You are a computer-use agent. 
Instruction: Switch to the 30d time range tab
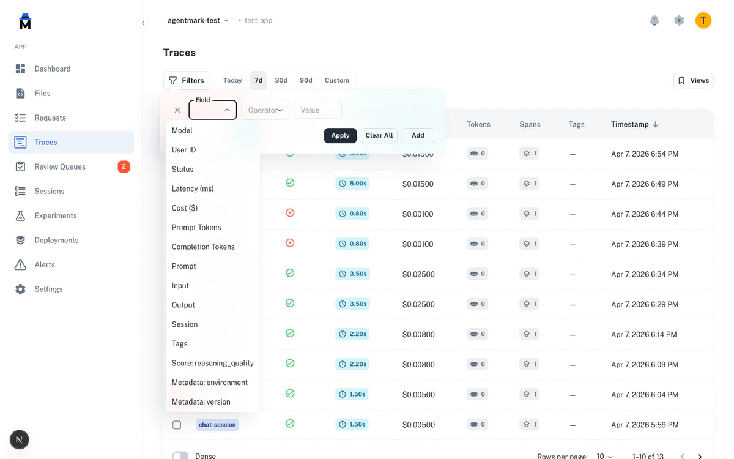[281, 80]
